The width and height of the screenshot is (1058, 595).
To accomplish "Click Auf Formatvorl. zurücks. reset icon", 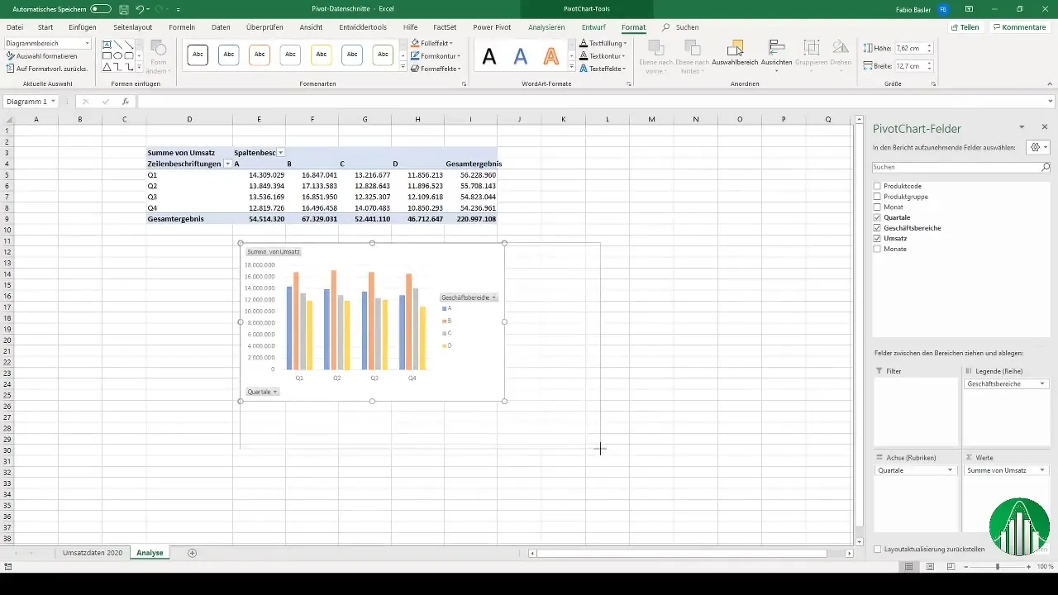I will point(10,68).
